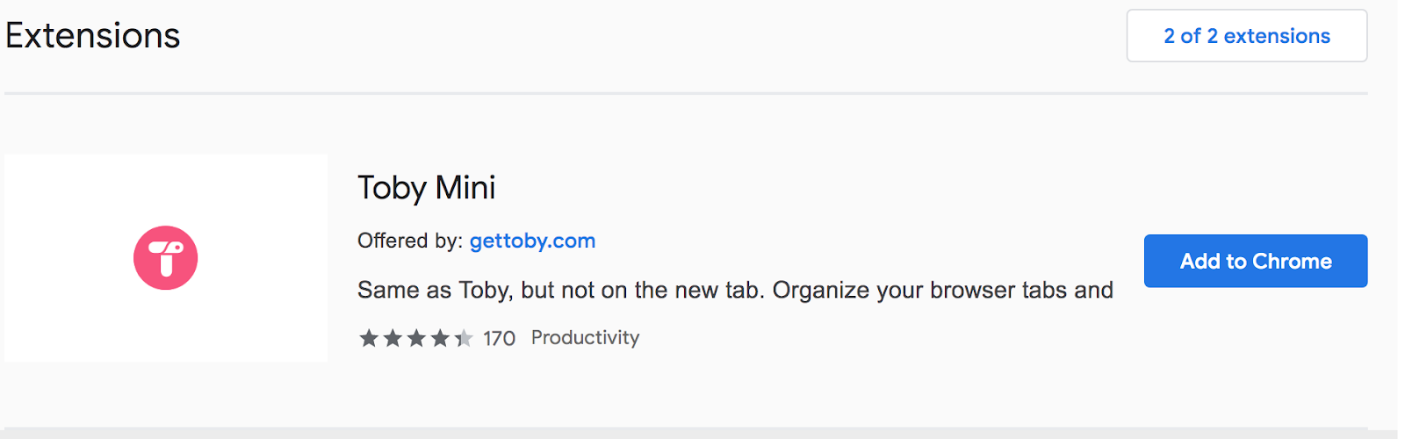This screenshot has width=1405, height=439.
Task: Add Toby Mini to Chrome
Action: [1256, 261]
